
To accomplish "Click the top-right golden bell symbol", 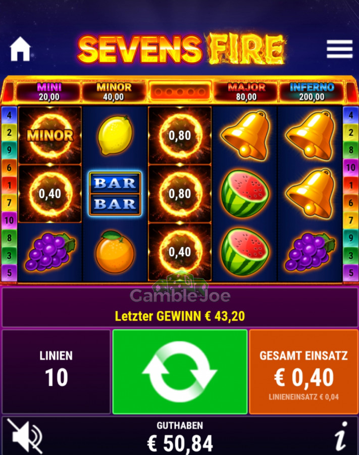I will [310, 135].
